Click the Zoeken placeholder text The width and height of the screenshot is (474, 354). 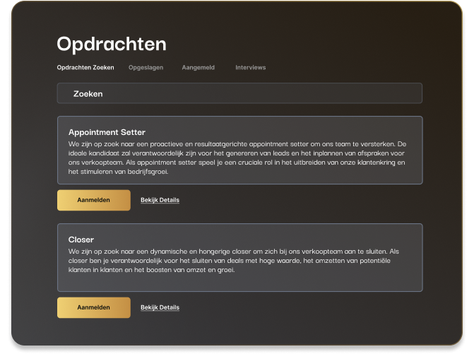[88, 93]
